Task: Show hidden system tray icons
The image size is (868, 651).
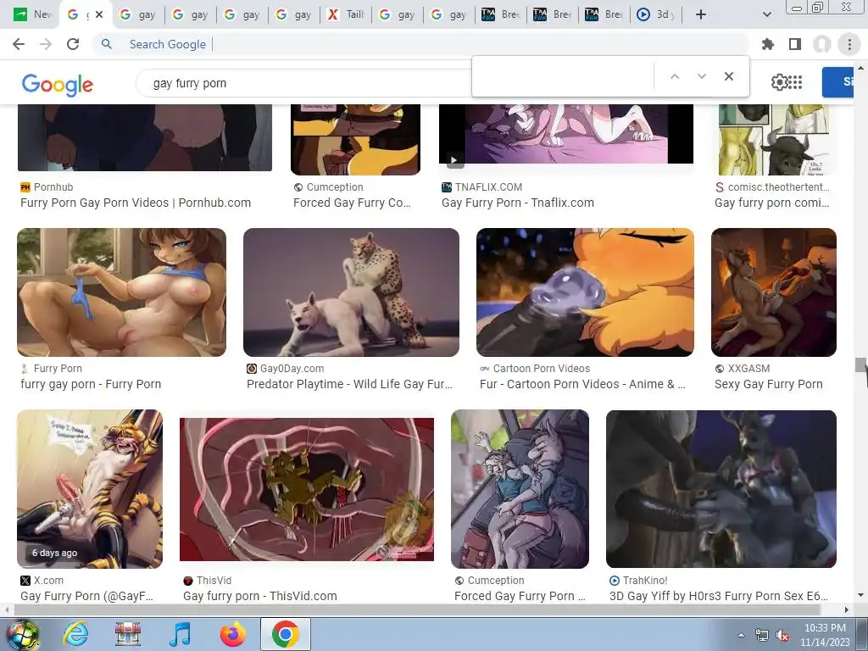Action: [x=741, y=636]
